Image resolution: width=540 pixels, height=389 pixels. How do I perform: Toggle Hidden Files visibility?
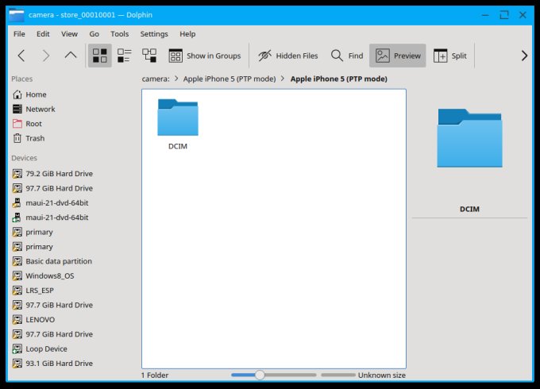287,56
